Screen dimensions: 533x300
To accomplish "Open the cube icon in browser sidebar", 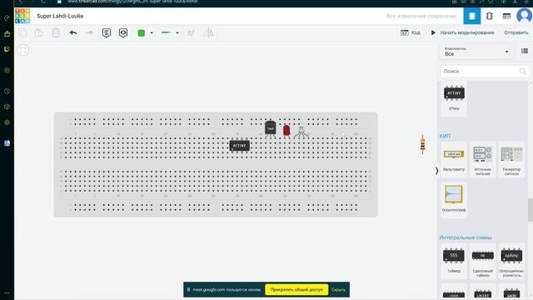I will pyautogui.click(x=7, y=107).
